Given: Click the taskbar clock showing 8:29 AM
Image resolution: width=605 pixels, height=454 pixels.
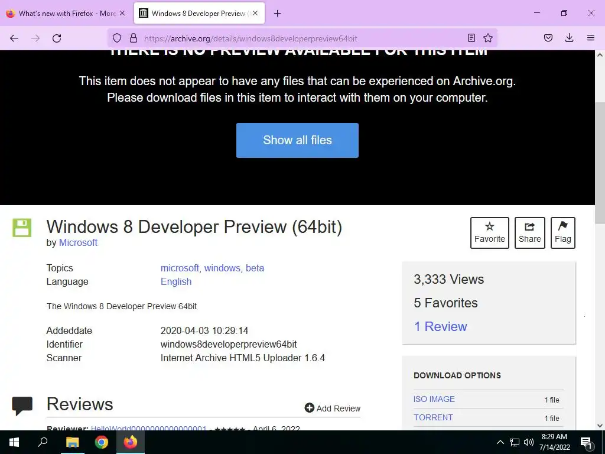Looking at the screenshot, I should [554, 442].
